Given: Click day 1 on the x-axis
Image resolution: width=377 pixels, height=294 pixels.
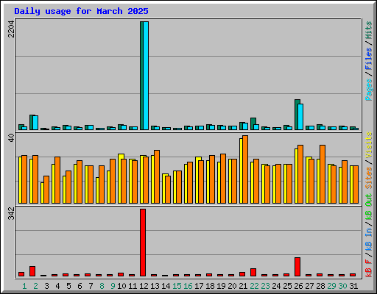Looking at the screenshot, I should [24, 286].
